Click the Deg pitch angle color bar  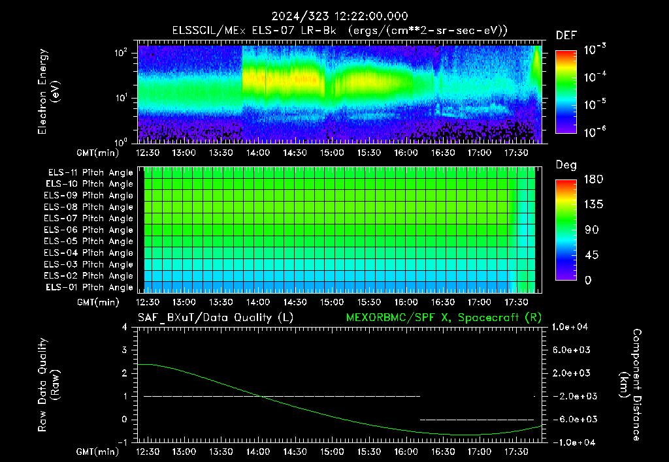566,230
